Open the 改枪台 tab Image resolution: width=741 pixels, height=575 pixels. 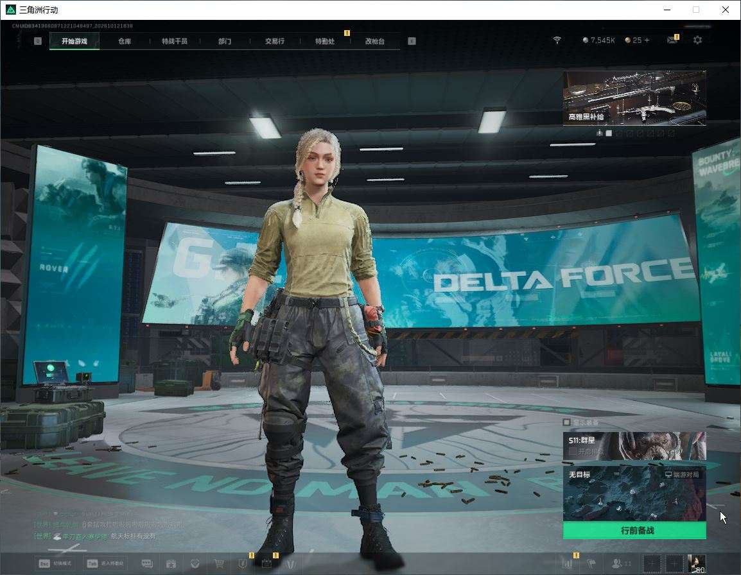(x=375, y=41)
